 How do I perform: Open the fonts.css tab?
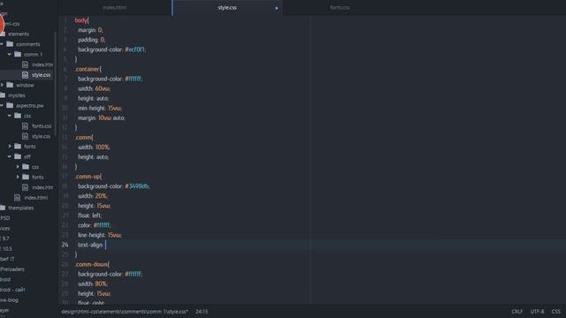click(340, 8)
